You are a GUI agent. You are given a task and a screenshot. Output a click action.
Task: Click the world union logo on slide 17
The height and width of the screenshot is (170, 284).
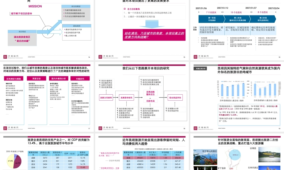click(13, 128)
